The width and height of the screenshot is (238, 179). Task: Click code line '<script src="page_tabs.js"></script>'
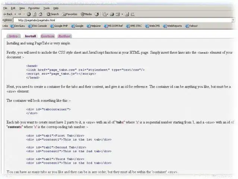point(61,74)
